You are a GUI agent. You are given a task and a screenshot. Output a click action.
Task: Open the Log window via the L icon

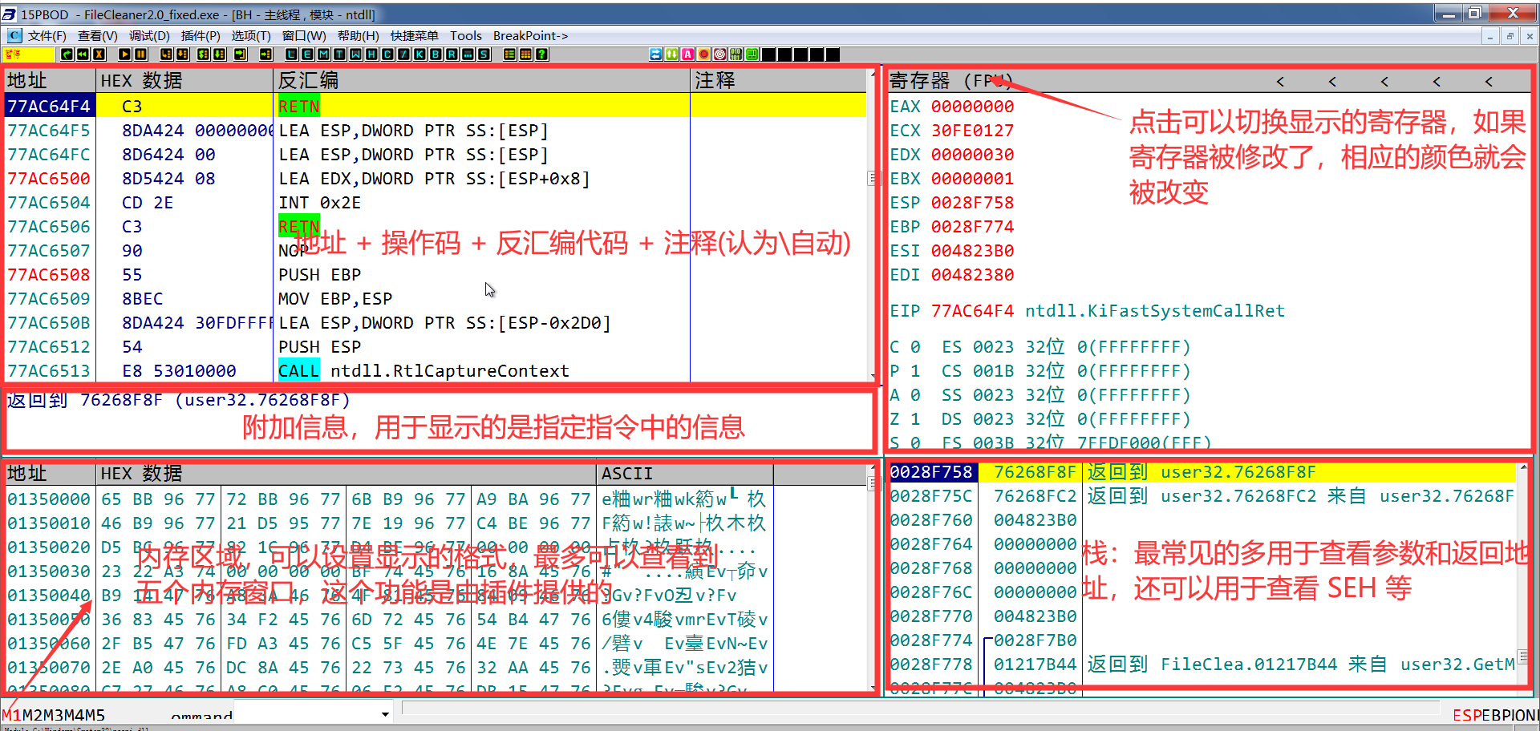[x=290, y=55]
